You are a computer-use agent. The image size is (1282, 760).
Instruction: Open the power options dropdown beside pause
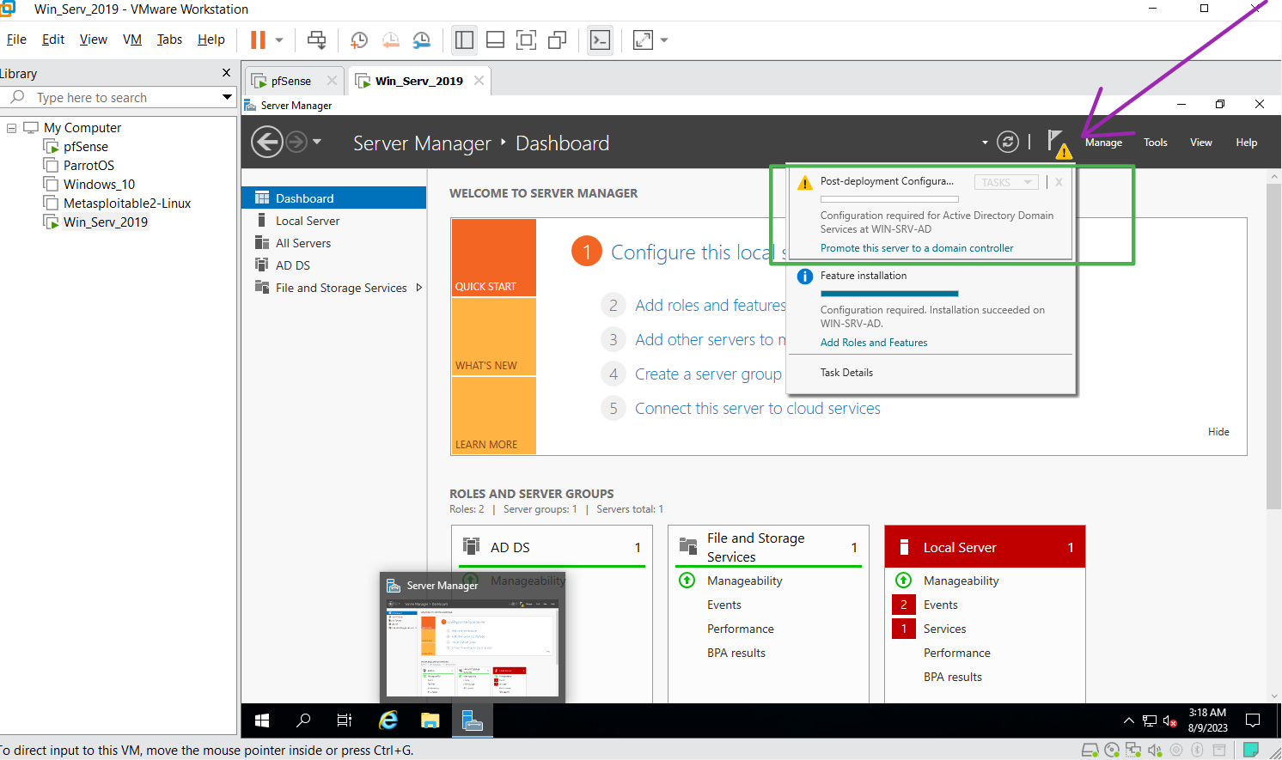279,40
